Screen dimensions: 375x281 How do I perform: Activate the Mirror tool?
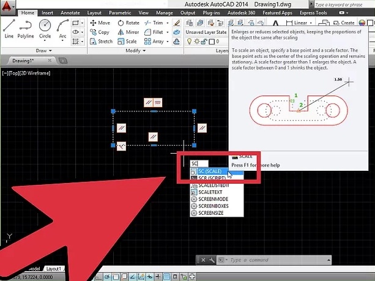tap(128, 32)
